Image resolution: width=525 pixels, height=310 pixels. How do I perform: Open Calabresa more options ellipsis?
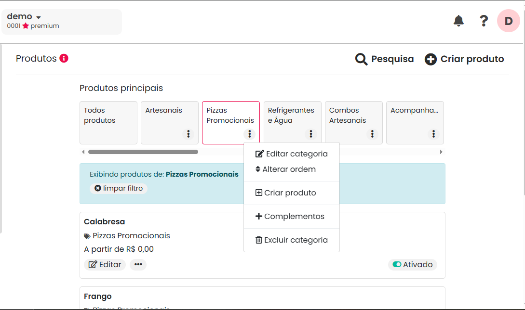(x=138, y=264)
